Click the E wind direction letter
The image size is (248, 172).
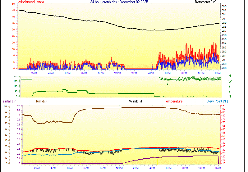(230, 92)
